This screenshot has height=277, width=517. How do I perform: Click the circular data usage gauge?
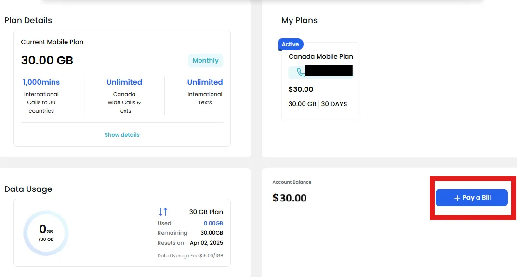coord(46,233)
